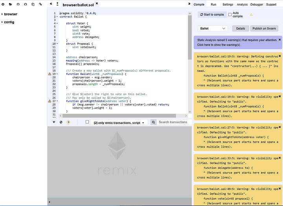This screenshot has width=283, height=206.
Task: Click code line 'address chairperson;'
Action: point(82,57)
